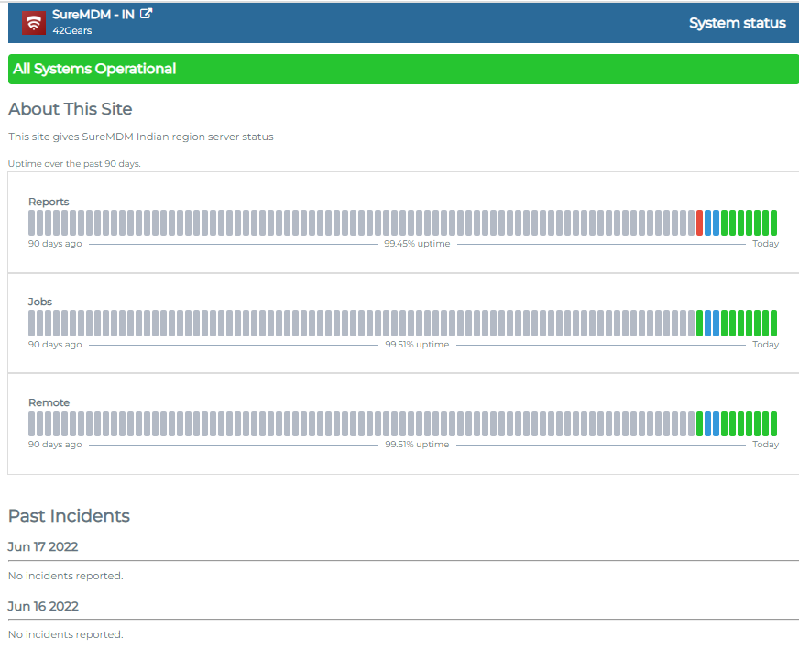Select today's green bar in Jobs row
The height and width of the screenshot is (649, 799).
(x=773, y=324)
